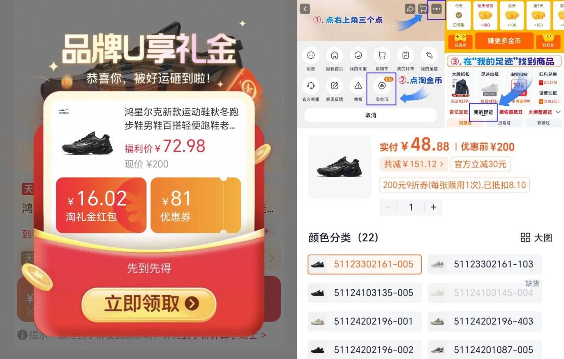Open the three-dot more menu at top right
Screen dimensions: 564x359
(437, 9)
